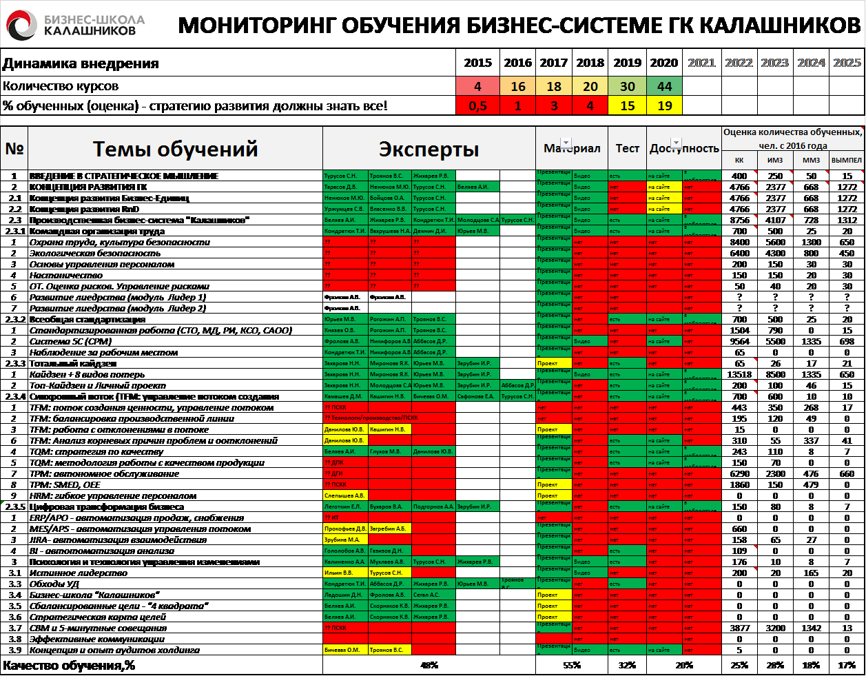Select the 'Оценка количества обученных' header
This screenshot has width=866, height=676.
(792, 139)
